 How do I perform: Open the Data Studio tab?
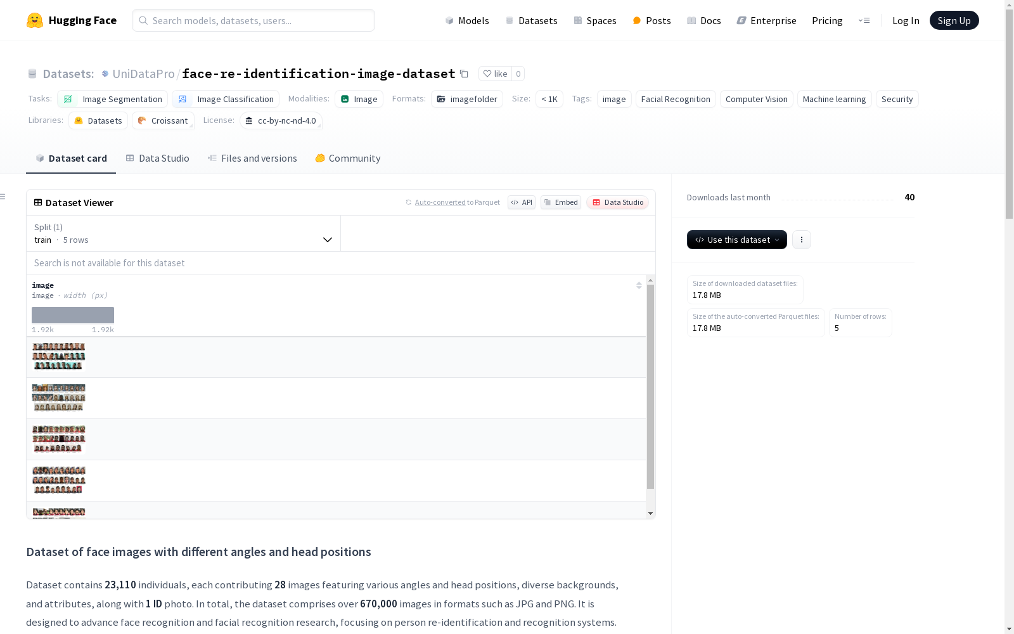pos(158,158)
